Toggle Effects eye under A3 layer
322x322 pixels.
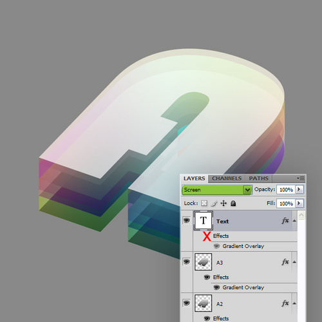click(x=207, y=277)
